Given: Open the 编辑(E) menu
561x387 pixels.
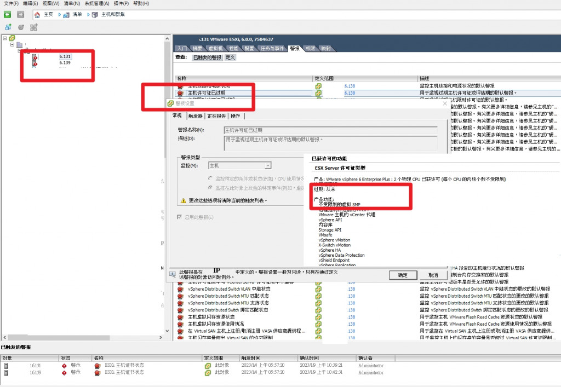Looking at the screenshot, I should click(31, 3).
